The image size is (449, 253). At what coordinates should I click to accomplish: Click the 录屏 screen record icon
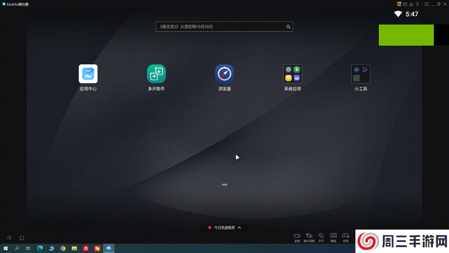tap(297, 236)
